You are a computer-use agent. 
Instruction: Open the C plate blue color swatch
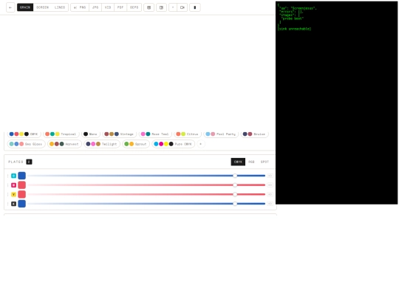(x=22, y=176)
